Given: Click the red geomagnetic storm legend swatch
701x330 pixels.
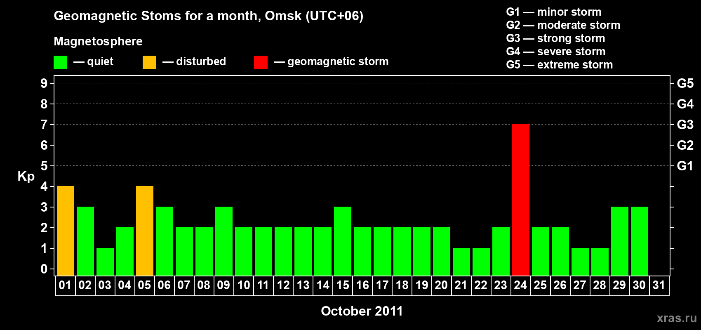Looking at the screenshot, I should (x=261, y=62).
